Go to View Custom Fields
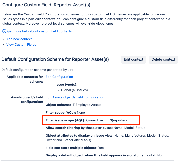 tap(21, 44)
